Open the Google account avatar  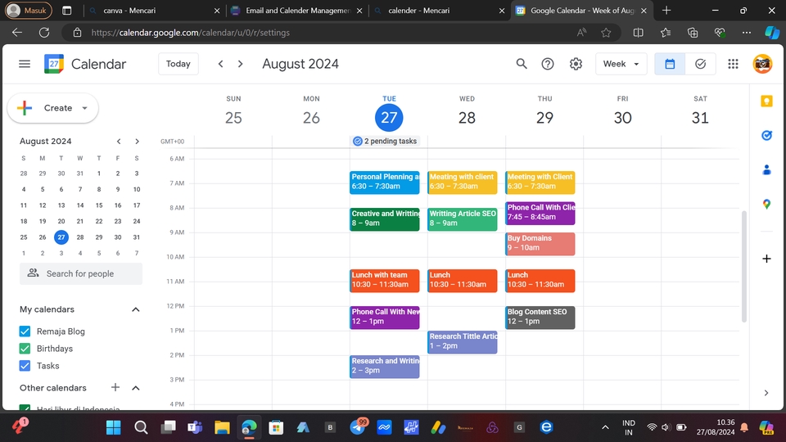pos(762,64)
